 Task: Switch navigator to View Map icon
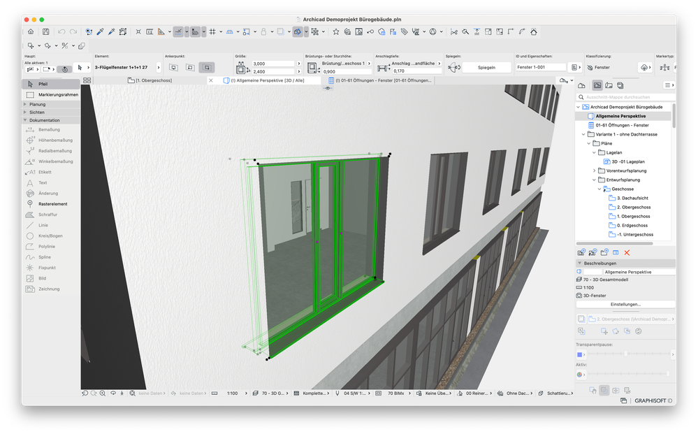tap(597, 85)
